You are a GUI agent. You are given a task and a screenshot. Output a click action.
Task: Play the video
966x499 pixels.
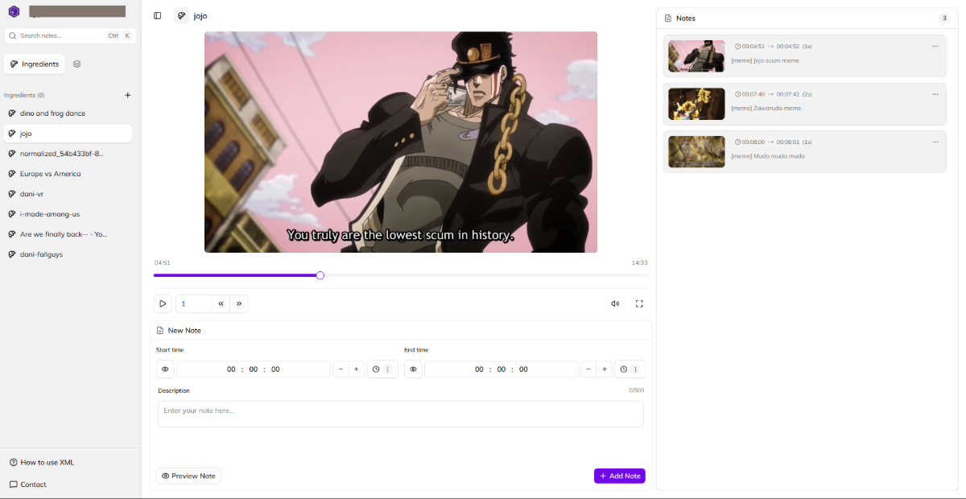coord(163,303)
